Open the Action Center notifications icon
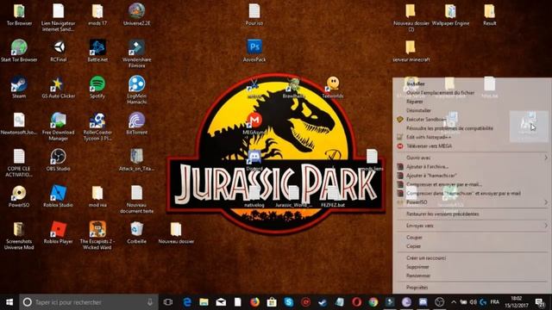The image size is (552, 310). pyautogui.click(x=539, y=302)
